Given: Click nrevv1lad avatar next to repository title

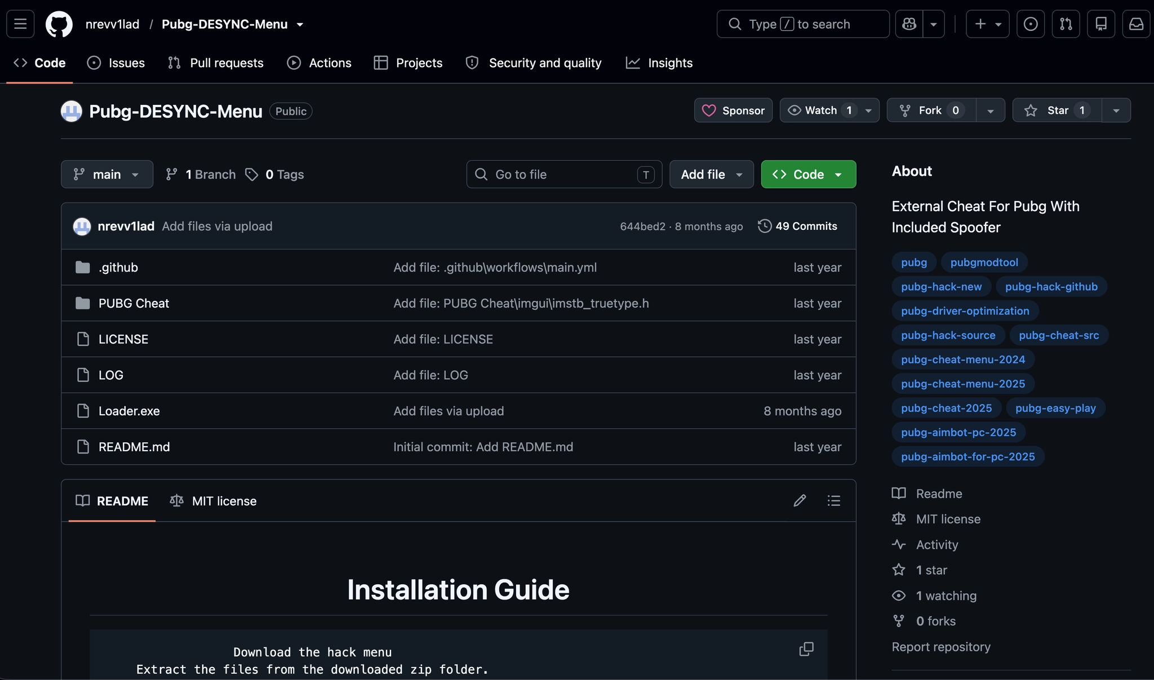Looking at the screenshot, I should coord(72,111).
